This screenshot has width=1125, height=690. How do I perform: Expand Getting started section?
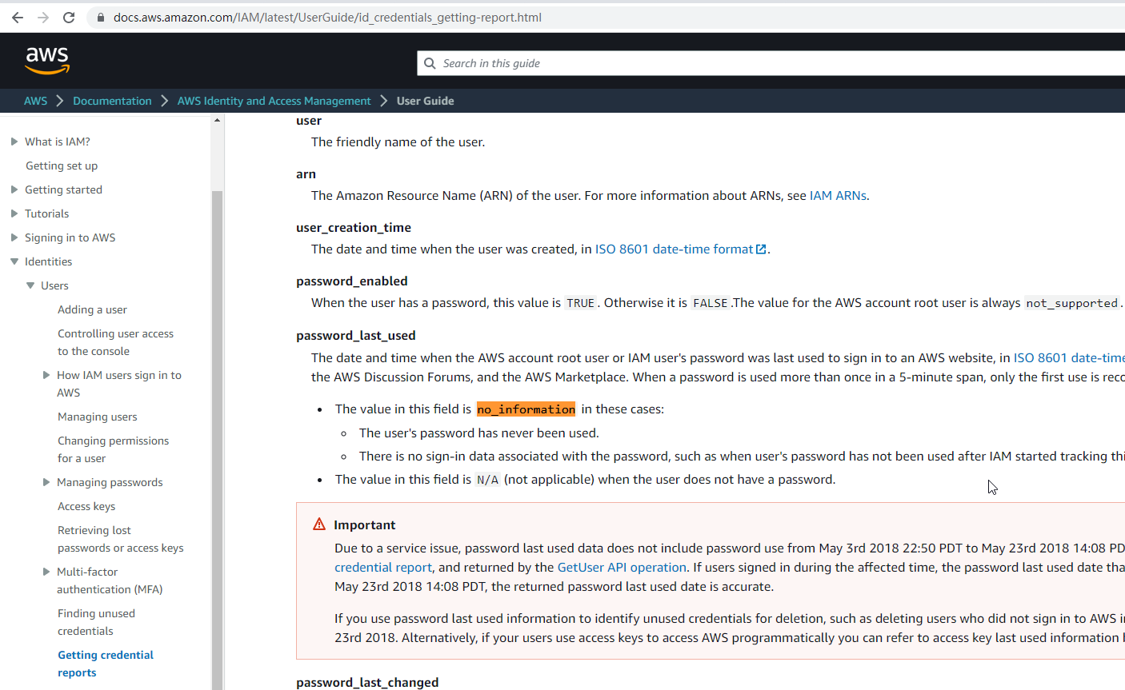coord(14,189)
